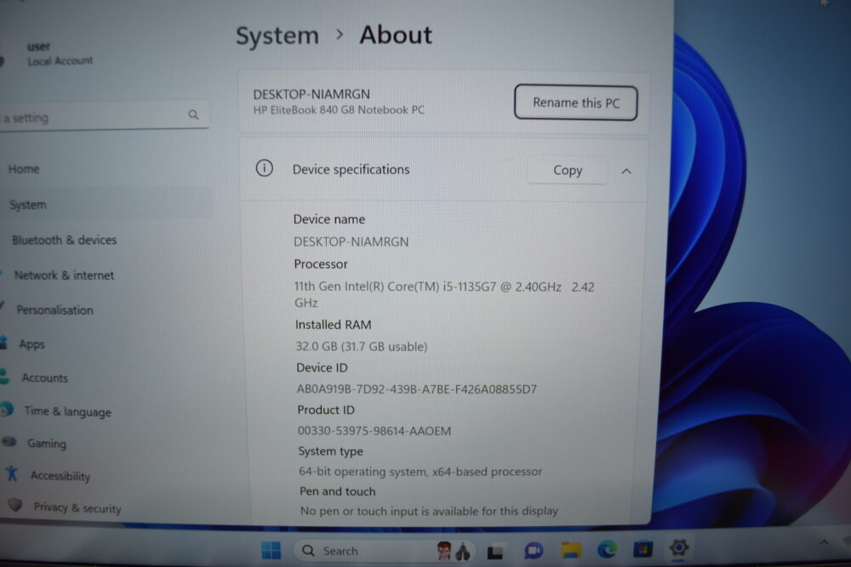Click the 11th Gen Intel Core processor text
The width and height of the screenshot is (851, 567).
click(444, 294)
